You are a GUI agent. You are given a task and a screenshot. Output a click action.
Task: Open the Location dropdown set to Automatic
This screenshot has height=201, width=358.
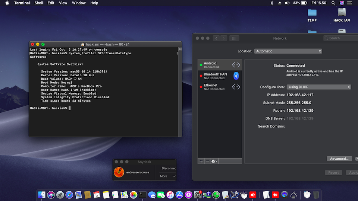click(x=288, y=51)
